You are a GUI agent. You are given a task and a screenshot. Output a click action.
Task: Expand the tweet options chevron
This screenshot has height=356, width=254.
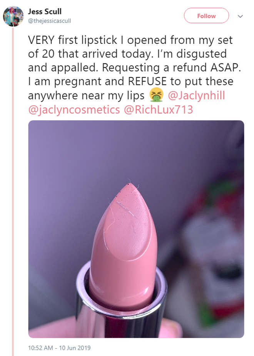[x=240, y=16]
